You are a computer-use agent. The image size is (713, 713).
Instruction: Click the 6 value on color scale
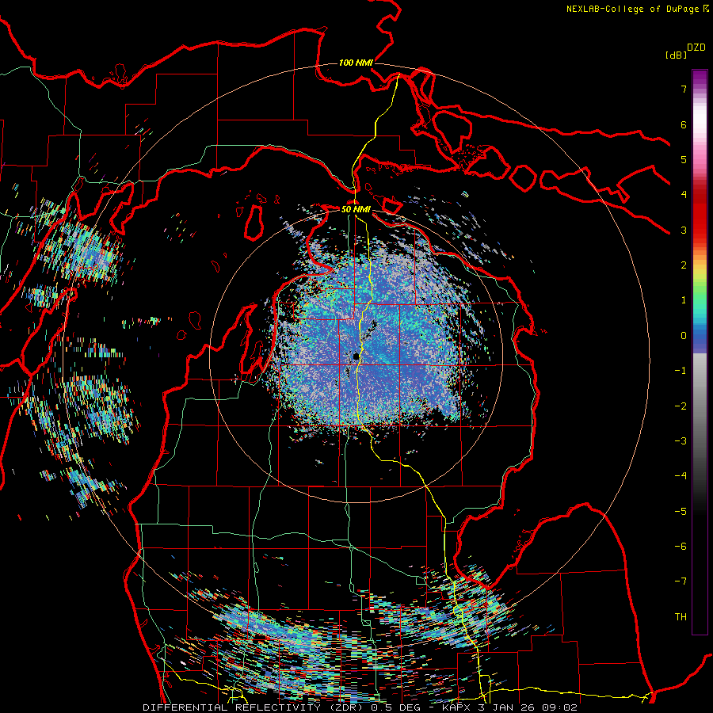pyautogui.click(x=684, y=124)
